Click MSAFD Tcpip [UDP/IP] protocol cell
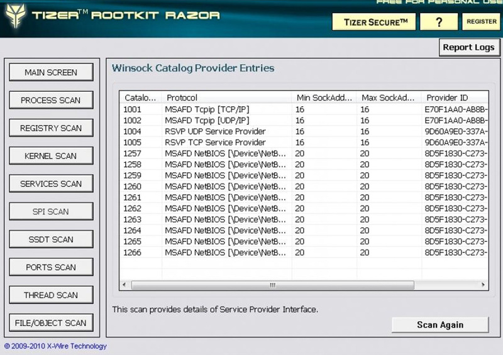503x355 pixels. 207,121
